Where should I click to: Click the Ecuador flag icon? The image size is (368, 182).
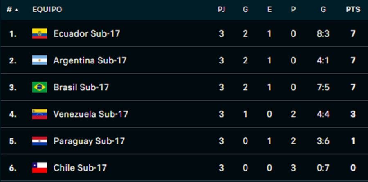click(x=39, y=33)
